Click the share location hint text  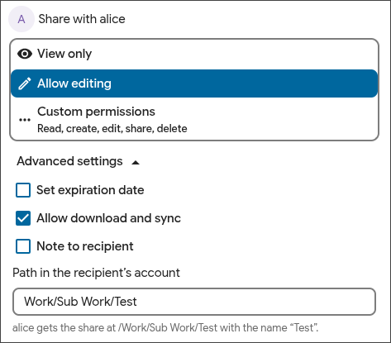click(165, 328)
